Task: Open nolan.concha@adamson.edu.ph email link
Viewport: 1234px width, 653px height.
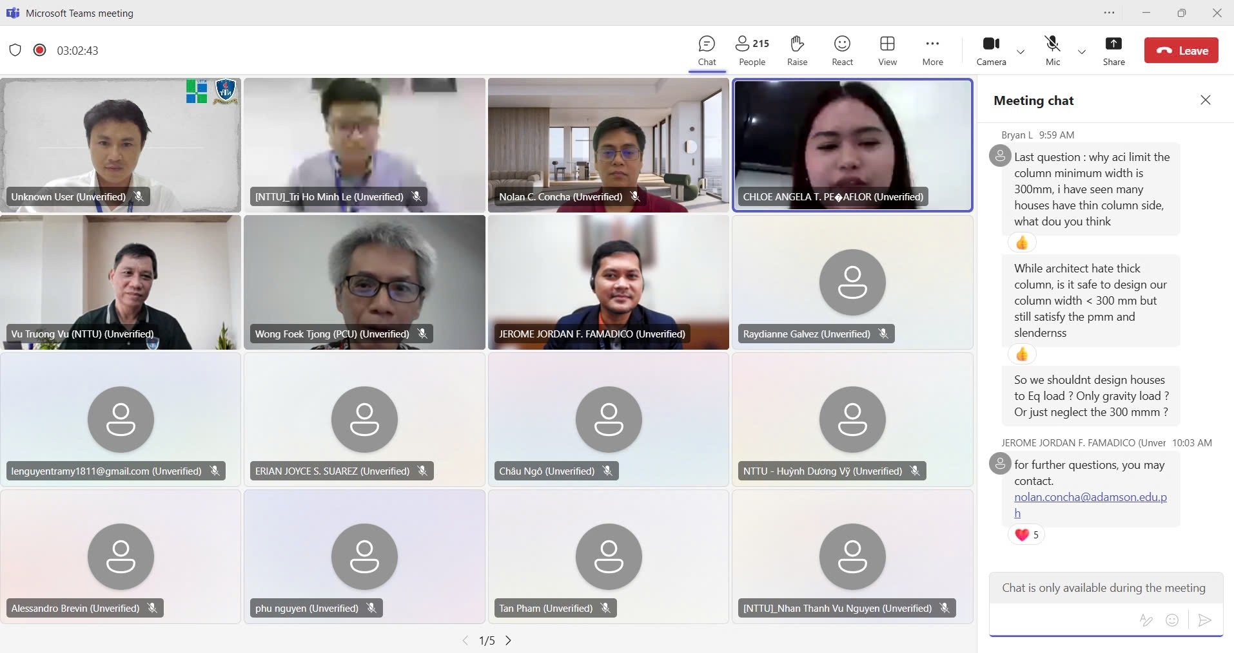Action: (1090, 505)
